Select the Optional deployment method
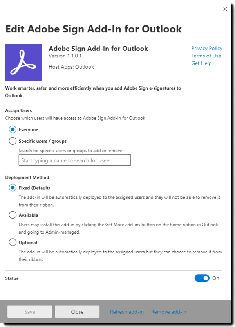The height and width of the screenshot is (327, 235). (13, 243)
